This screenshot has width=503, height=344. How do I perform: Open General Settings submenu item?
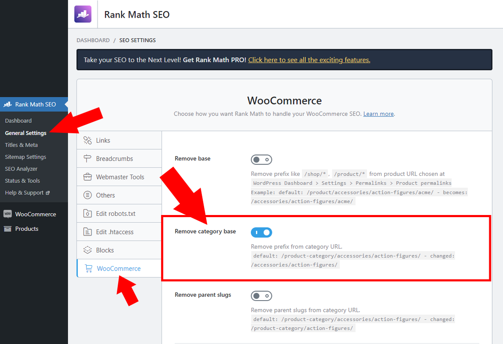[x=26, y=133]
